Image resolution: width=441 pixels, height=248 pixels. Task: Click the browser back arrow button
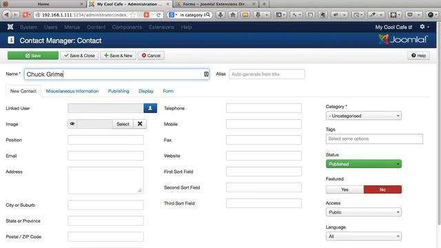pyautogui.click(x=6, y=14)
